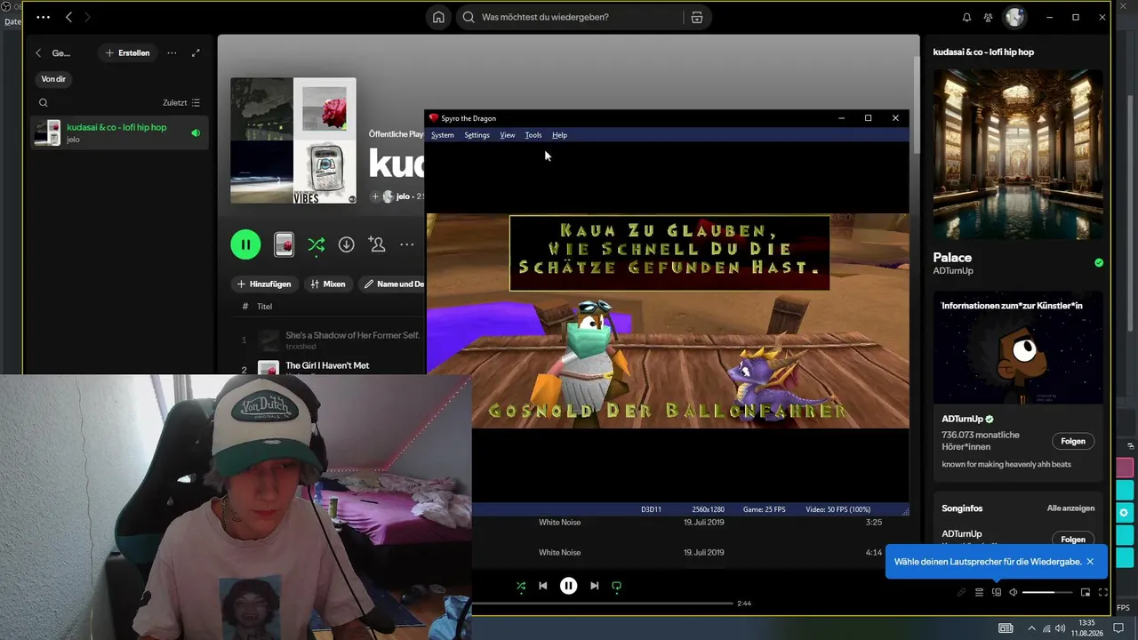
Task: Open the Spotify miniplayer
Action: pyautogui.click(x=1086, y=592)
